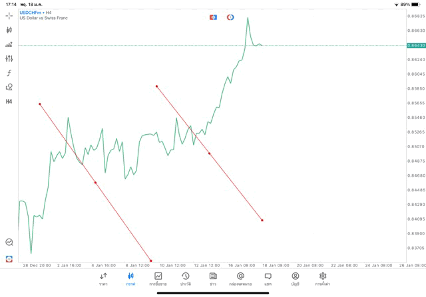Tap the red-blue trade panel icon on chart
This screenshot has width=426, height=297.
click(x=213, y=17)
